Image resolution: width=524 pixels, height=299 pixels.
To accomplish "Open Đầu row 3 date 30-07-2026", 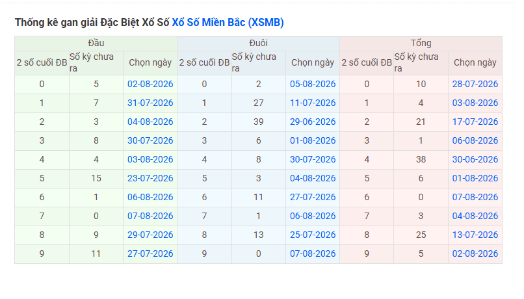I will (150, 140).
